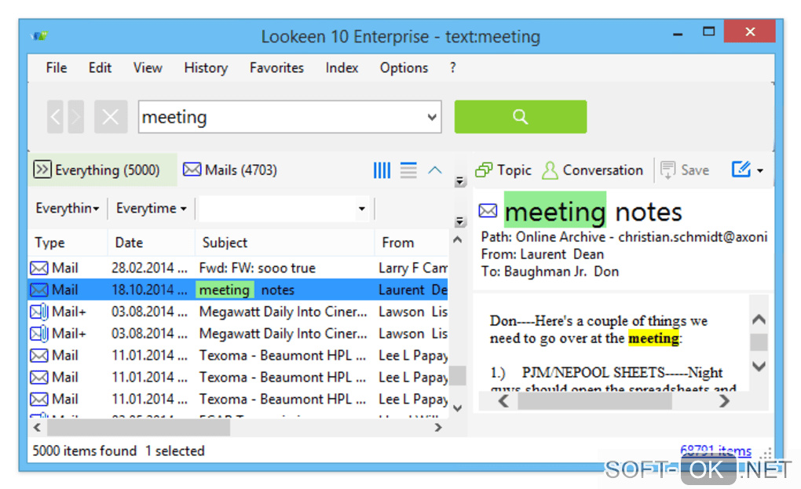The height and width of the screenshot is (489, 801).
Task: Click the blue edit note icon
Action: pyautogui.click(x=741, y=169)
